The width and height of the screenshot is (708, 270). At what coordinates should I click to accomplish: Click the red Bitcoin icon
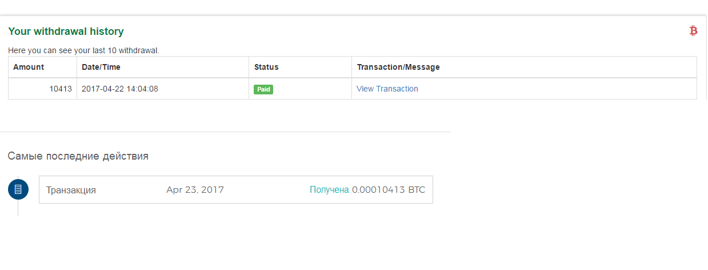pyautogui.click(x=693, y=31)
